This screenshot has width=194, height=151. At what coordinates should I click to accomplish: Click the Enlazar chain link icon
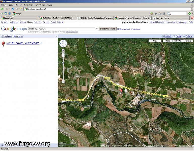(184, 36)
